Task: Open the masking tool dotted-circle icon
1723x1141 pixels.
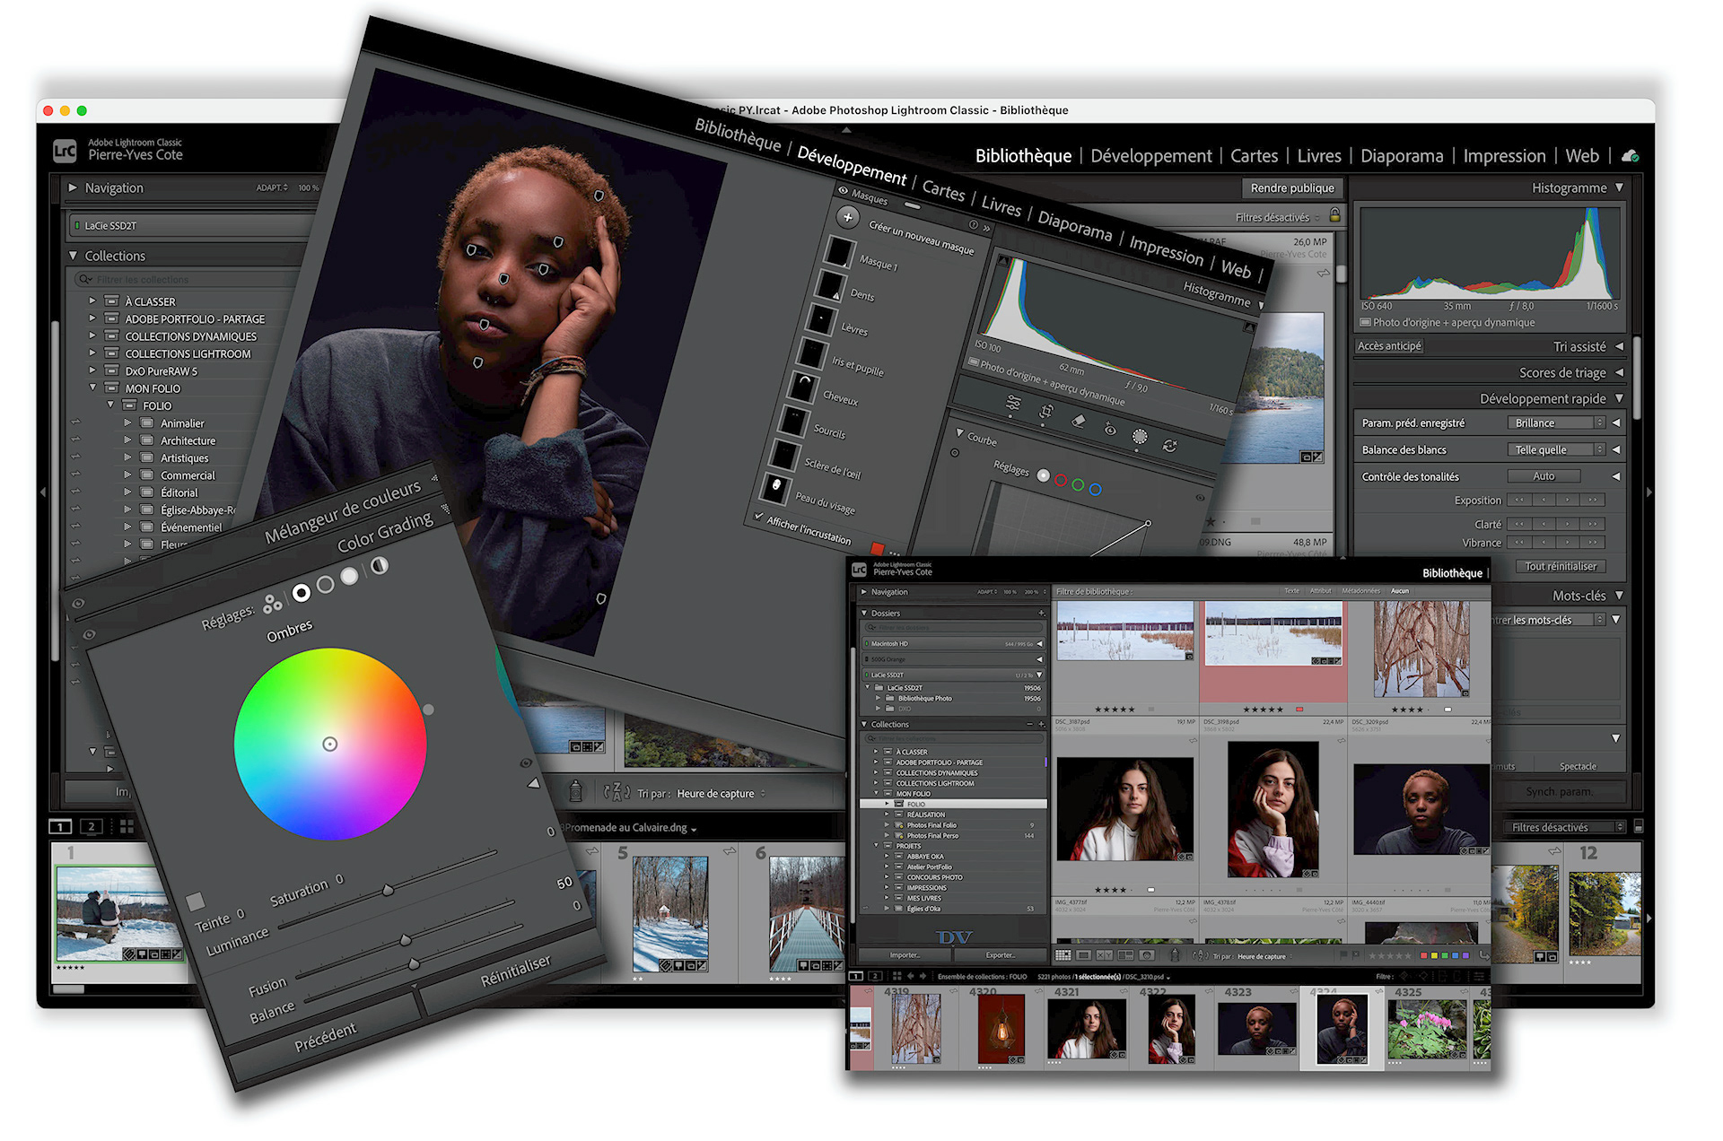Action: tap(1140, 437)
